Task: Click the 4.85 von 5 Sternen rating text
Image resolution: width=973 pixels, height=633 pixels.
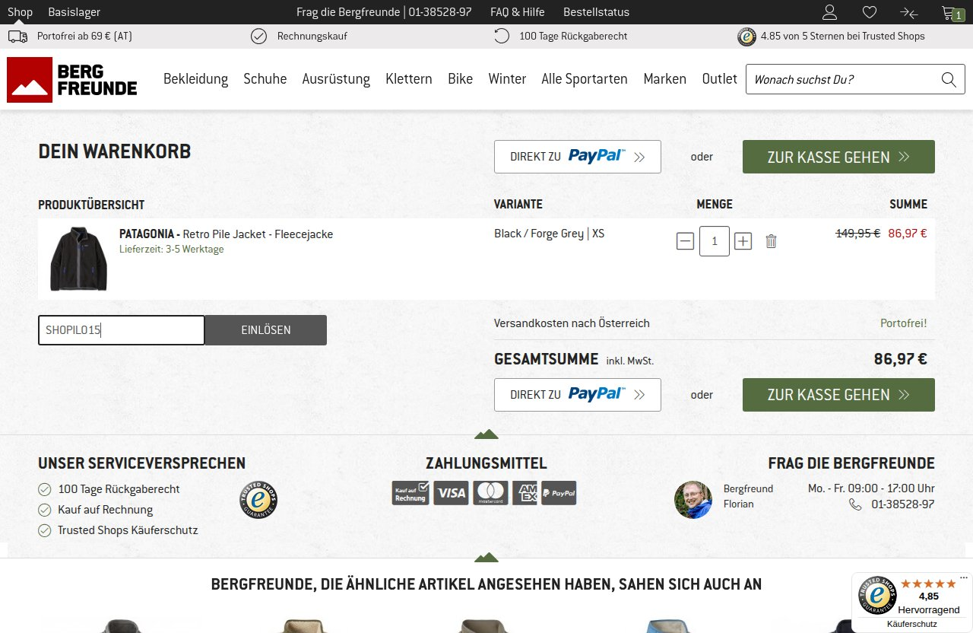Action: click(x=842, y=36)
